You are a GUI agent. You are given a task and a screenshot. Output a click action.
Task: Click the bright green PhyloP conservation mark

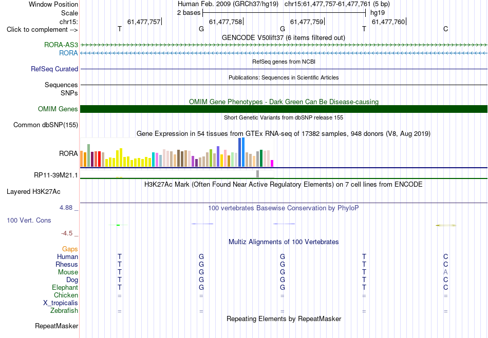tap(118, 225)
